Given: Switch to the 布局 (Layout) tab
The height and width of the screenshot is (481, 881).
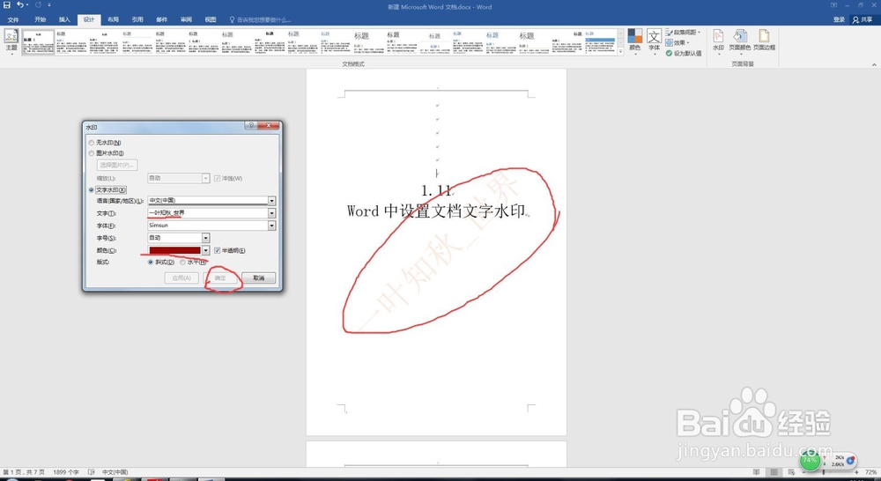Looking at the screenshot, I should pyautogui.click(x=113, y=19).
